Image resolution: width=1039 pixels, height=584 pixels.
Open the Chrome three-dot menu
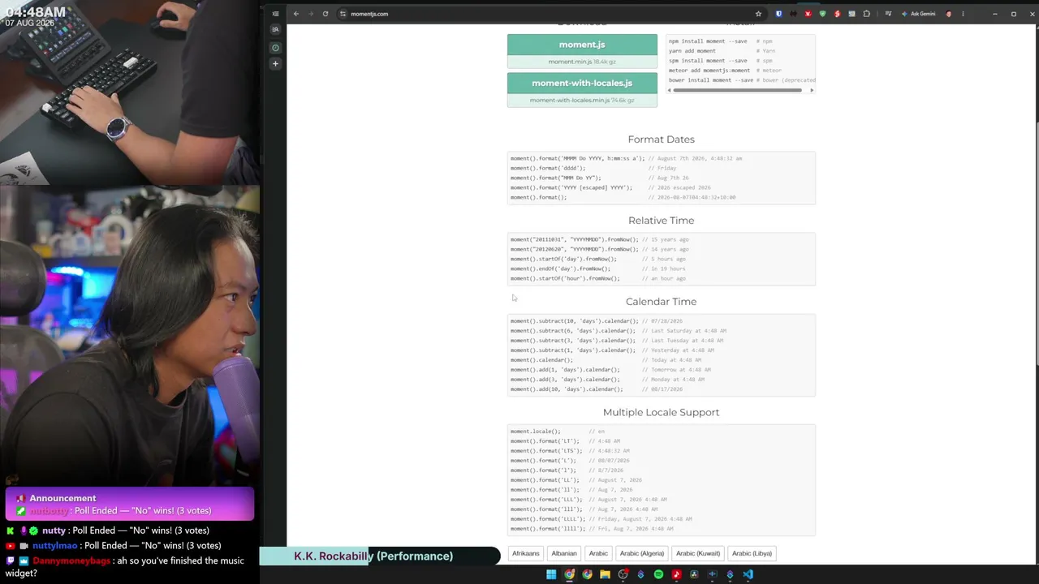tap(963, 14)
